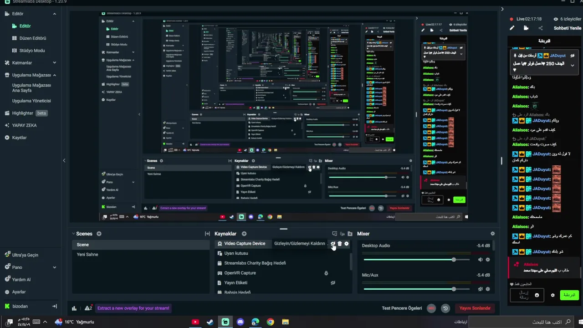
Task: Click green Arabic chat send button
Action: coord(569,295)
